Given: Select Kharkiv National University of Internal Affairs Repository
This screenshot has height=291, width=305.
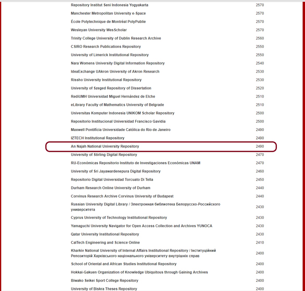Looking at the screenshot, I should (x=143, y=253).
